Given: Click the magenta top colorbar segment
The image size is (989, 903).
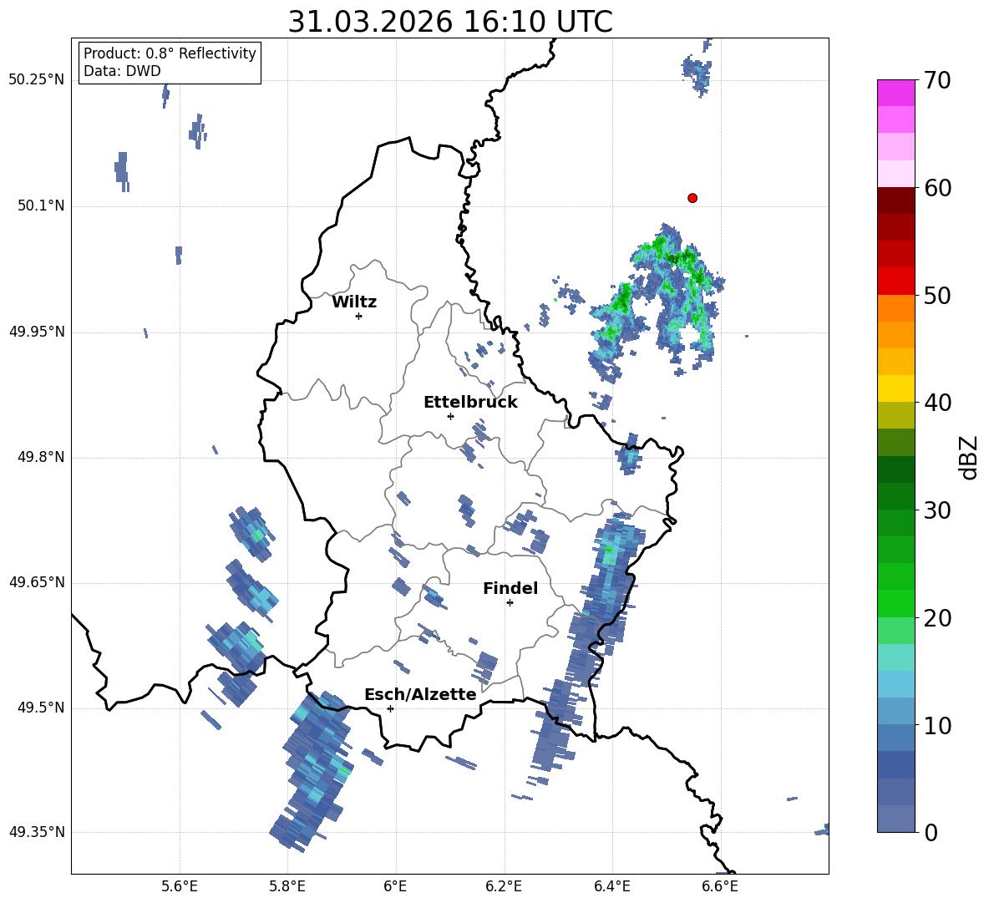Looking at the screenshot, I should coord(895,93).
